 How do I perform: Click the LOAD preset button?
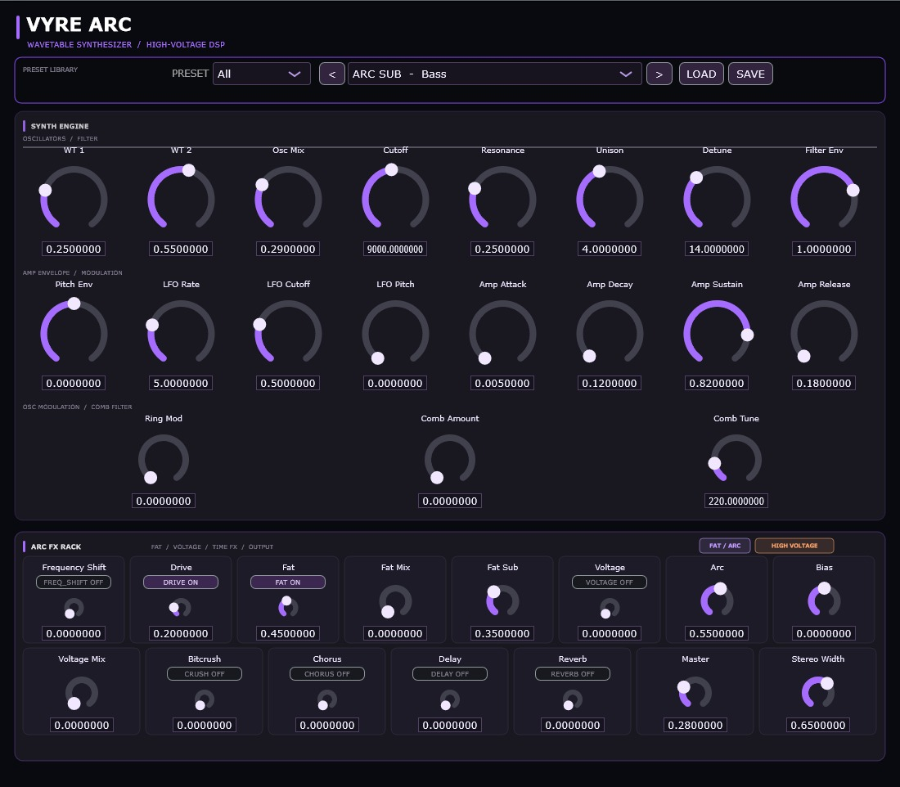pos(701,74)
